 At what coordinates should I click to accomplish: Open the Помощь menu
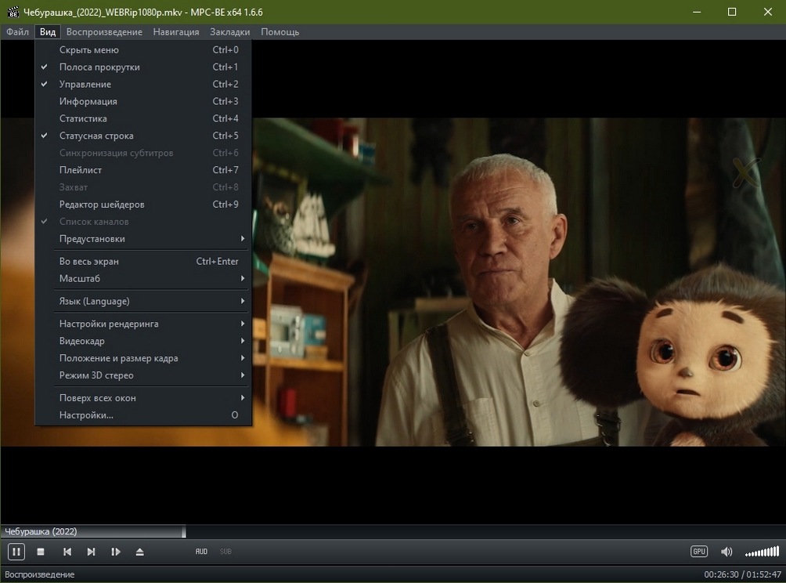click(279, 32)
